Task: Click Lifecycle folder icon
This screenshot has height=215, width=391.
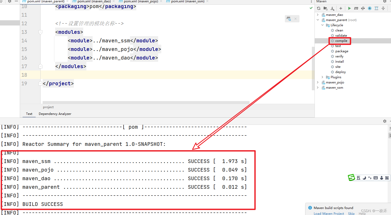Action: click(x=328, y=25)
